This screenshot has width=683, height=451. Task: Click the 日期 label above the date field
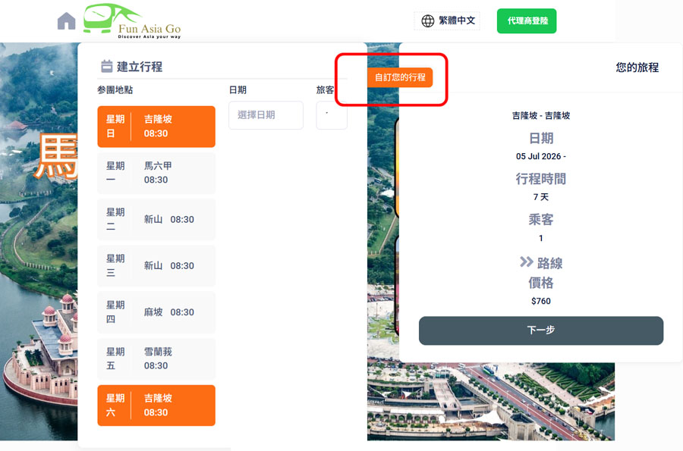tap(238, 90)
